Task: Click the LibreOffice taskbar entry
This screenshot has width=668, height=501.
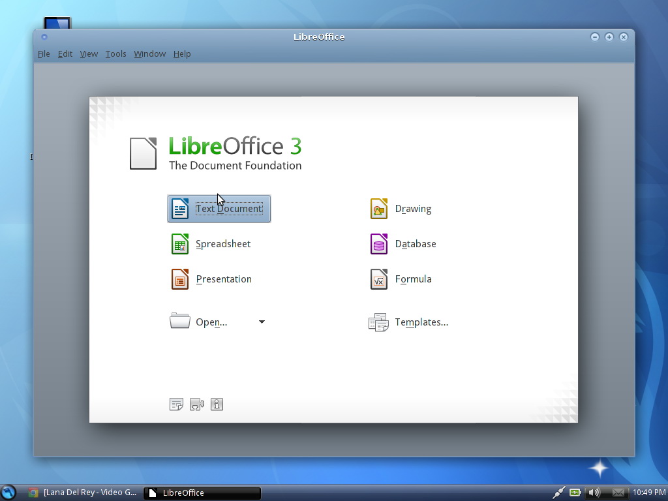Action: pyautogui.click(x=202, y=493)
